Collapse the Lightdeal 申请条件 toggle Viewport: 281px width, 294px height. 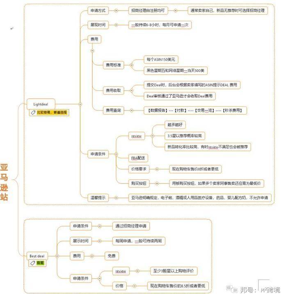coord(116,154)
